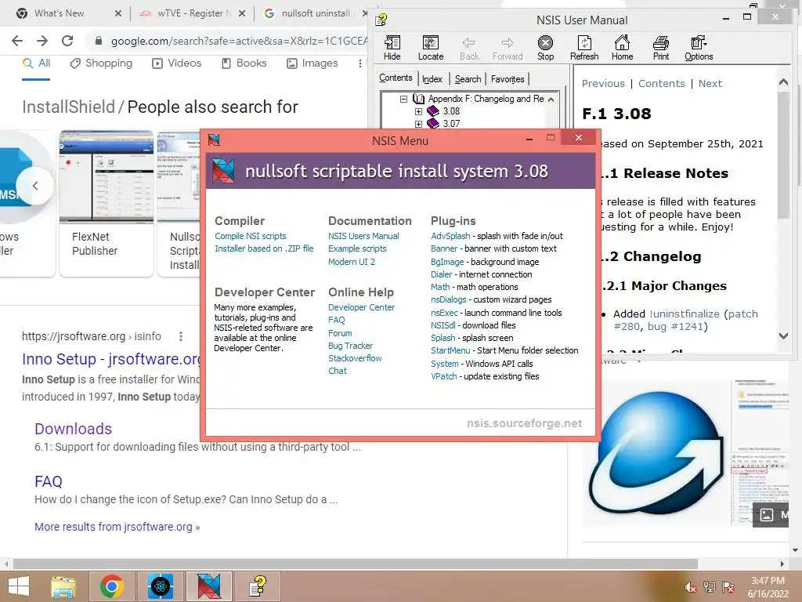
Task: Click Chrome's forward navigation arrow
Action: pyautogui.click(x=42, y=41)
